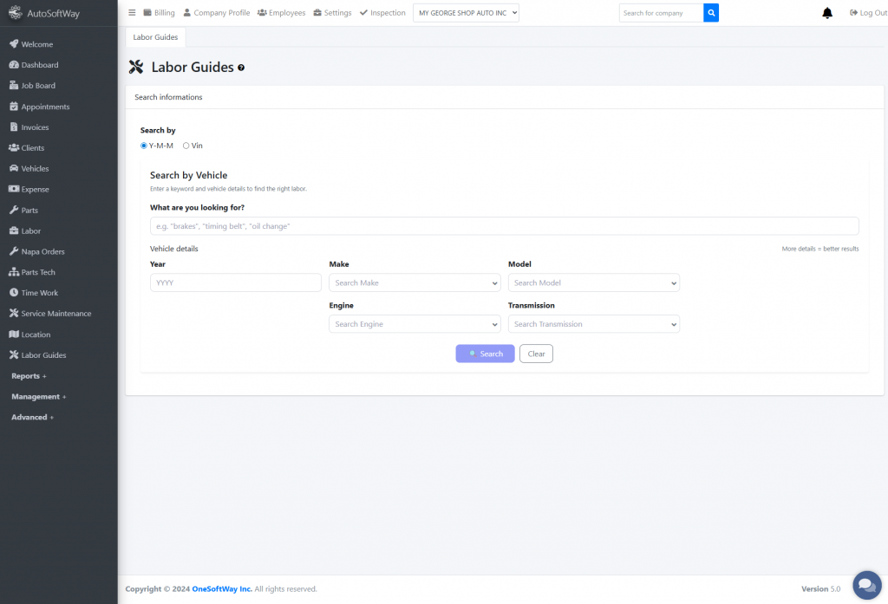Screen dimensions: 888x604
Task: Click the notification bell icon
Action: point(827,13)
